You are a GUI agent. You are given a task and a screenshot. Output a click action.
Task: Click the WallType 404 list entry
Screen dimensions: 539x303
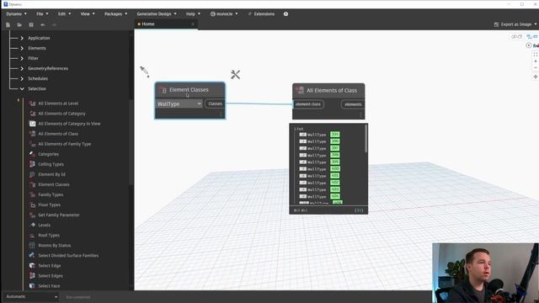tap(319, 196)
